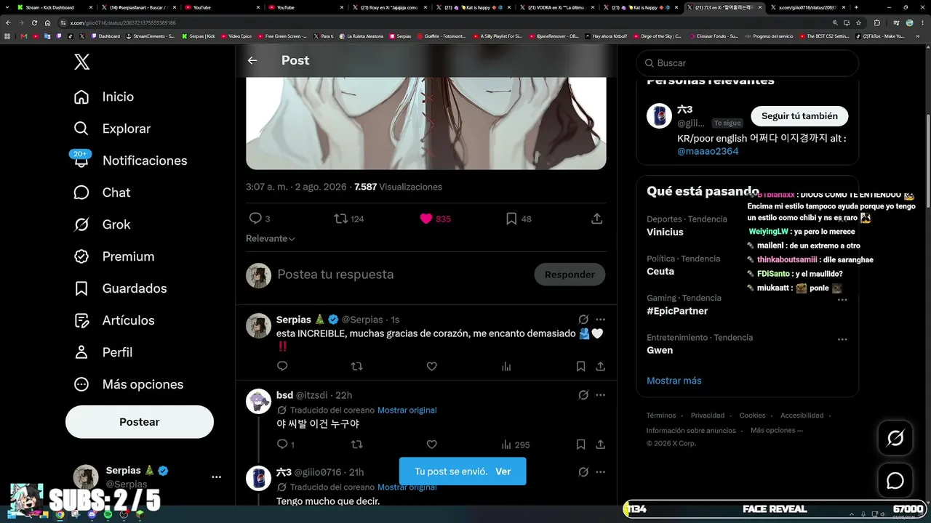Like bsd's comment

431,445
